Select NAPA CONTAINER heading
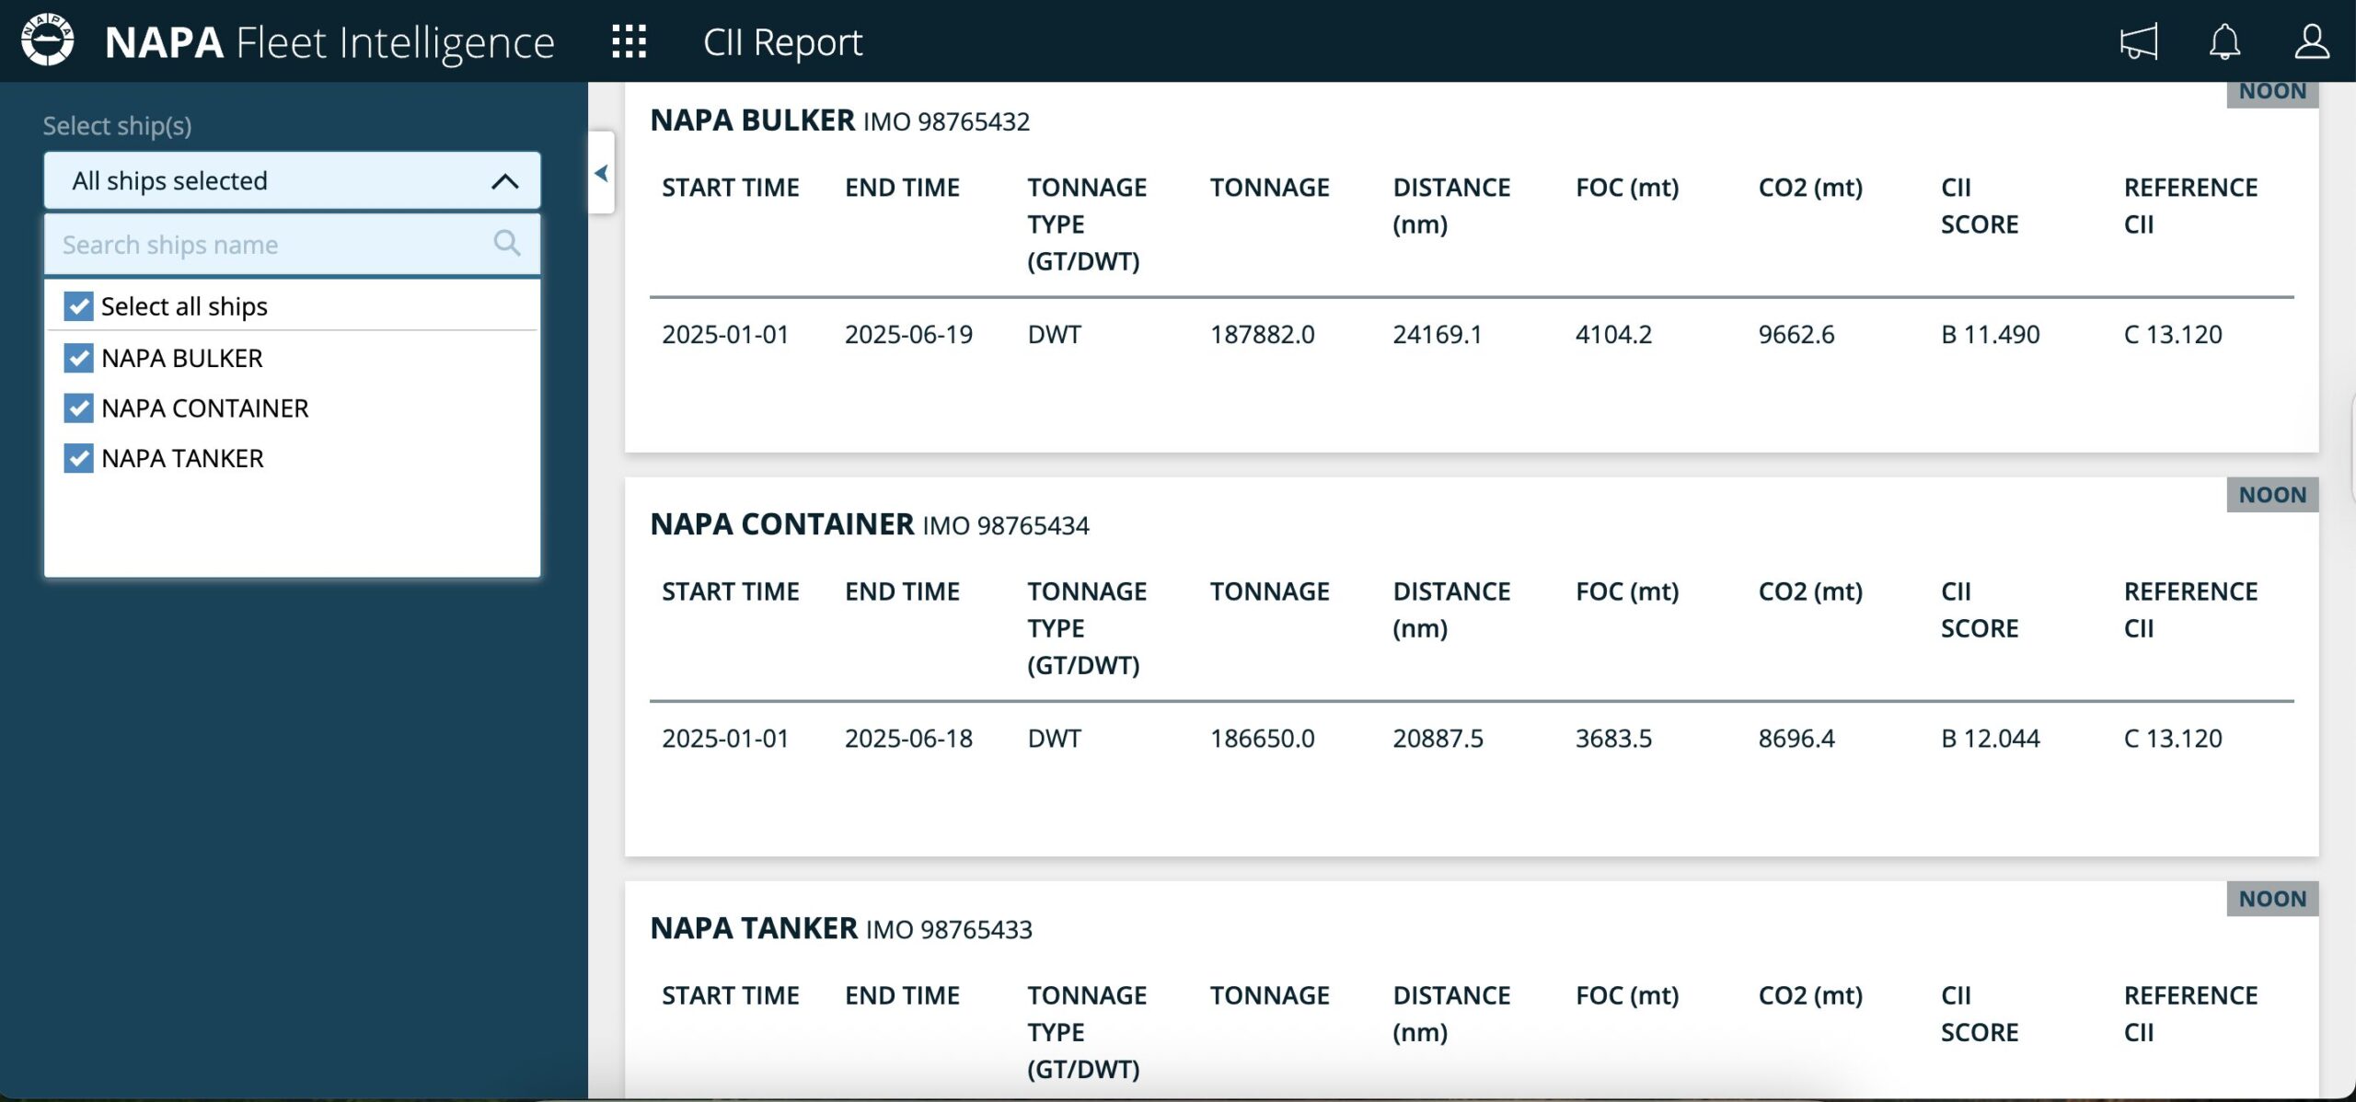 point(782,524)
